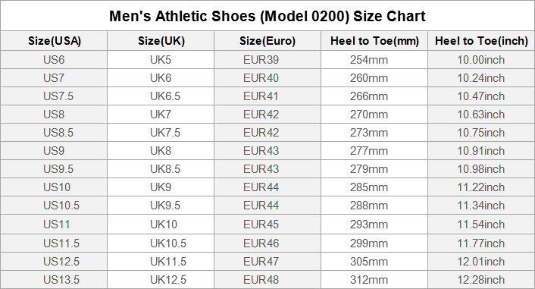Viewport: 535px width, 289px height.
Task: Click the Men's Athletic Shoes chart title
Action: tap(267, 16)
